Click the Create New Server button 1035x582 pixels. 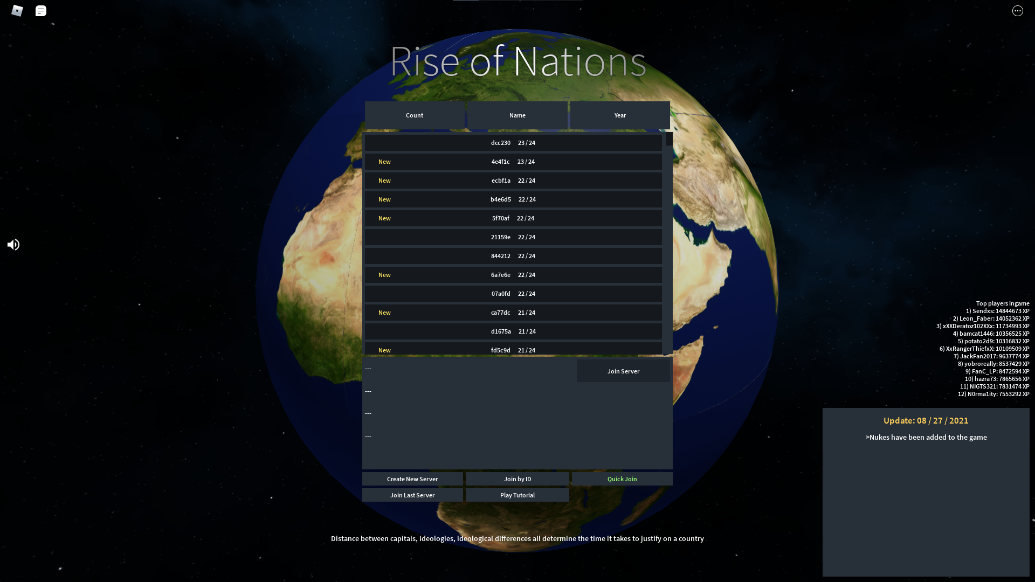pos(412,478)
